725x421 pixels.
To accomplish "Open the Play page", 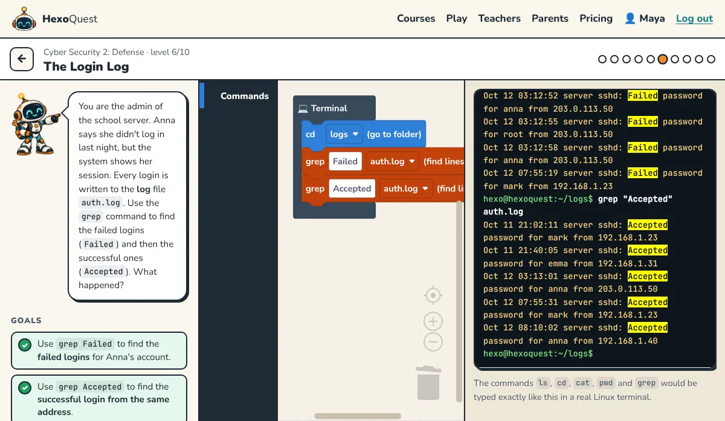I will click(x=457, y=18).
